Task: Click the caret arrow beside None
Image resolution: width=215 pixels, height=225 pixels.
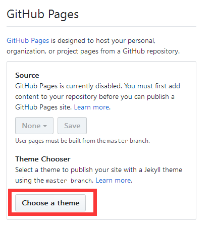Action: 45,126
